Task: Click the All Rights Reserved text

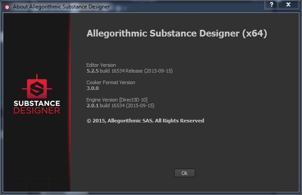Action: pyautogui.click(x=180, y=121)
